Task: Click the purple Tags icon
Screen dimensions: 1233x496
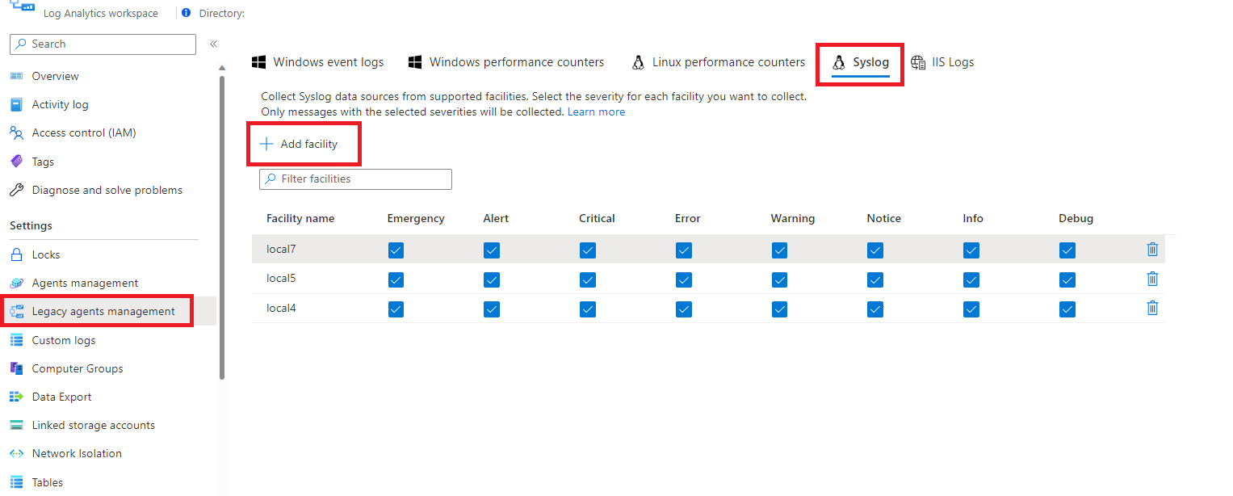Action: coord(16,162)
